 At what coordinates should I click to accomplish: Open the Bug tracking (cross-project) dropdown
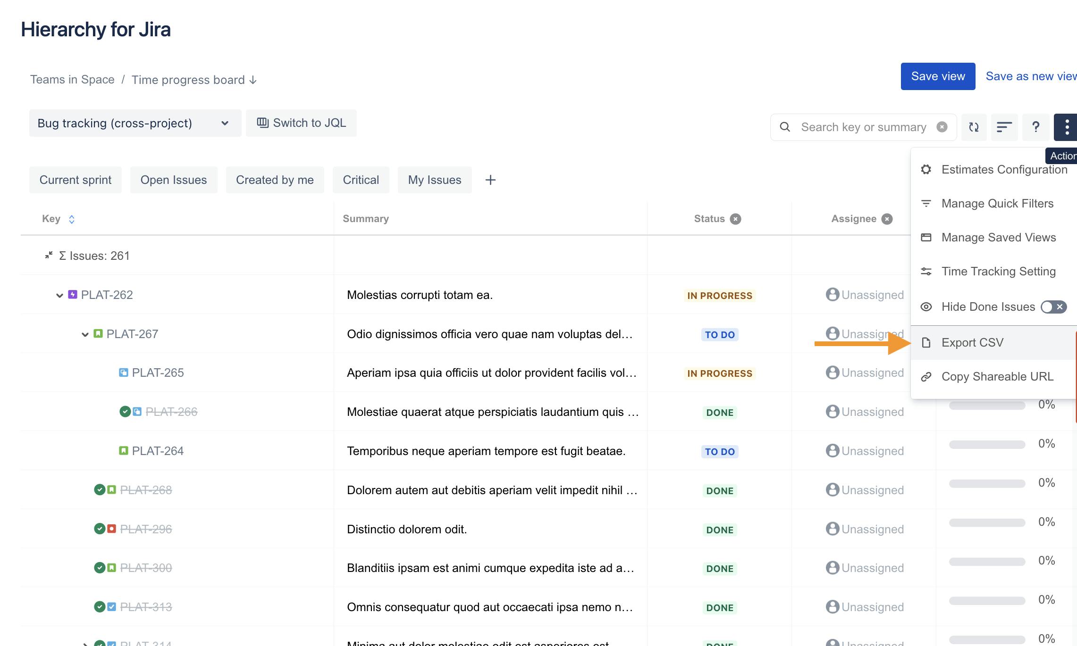tap(135, 123)
